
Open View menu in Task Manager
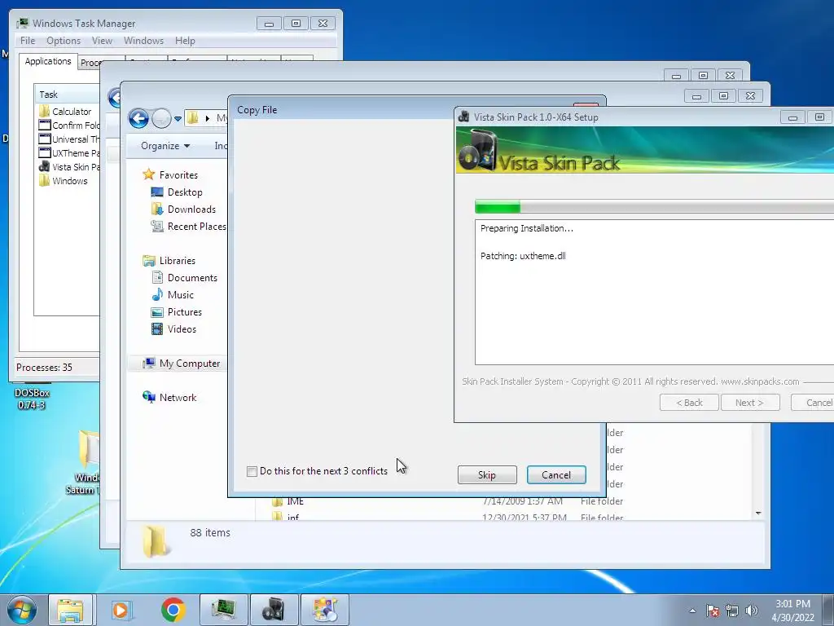coord(102,41)
